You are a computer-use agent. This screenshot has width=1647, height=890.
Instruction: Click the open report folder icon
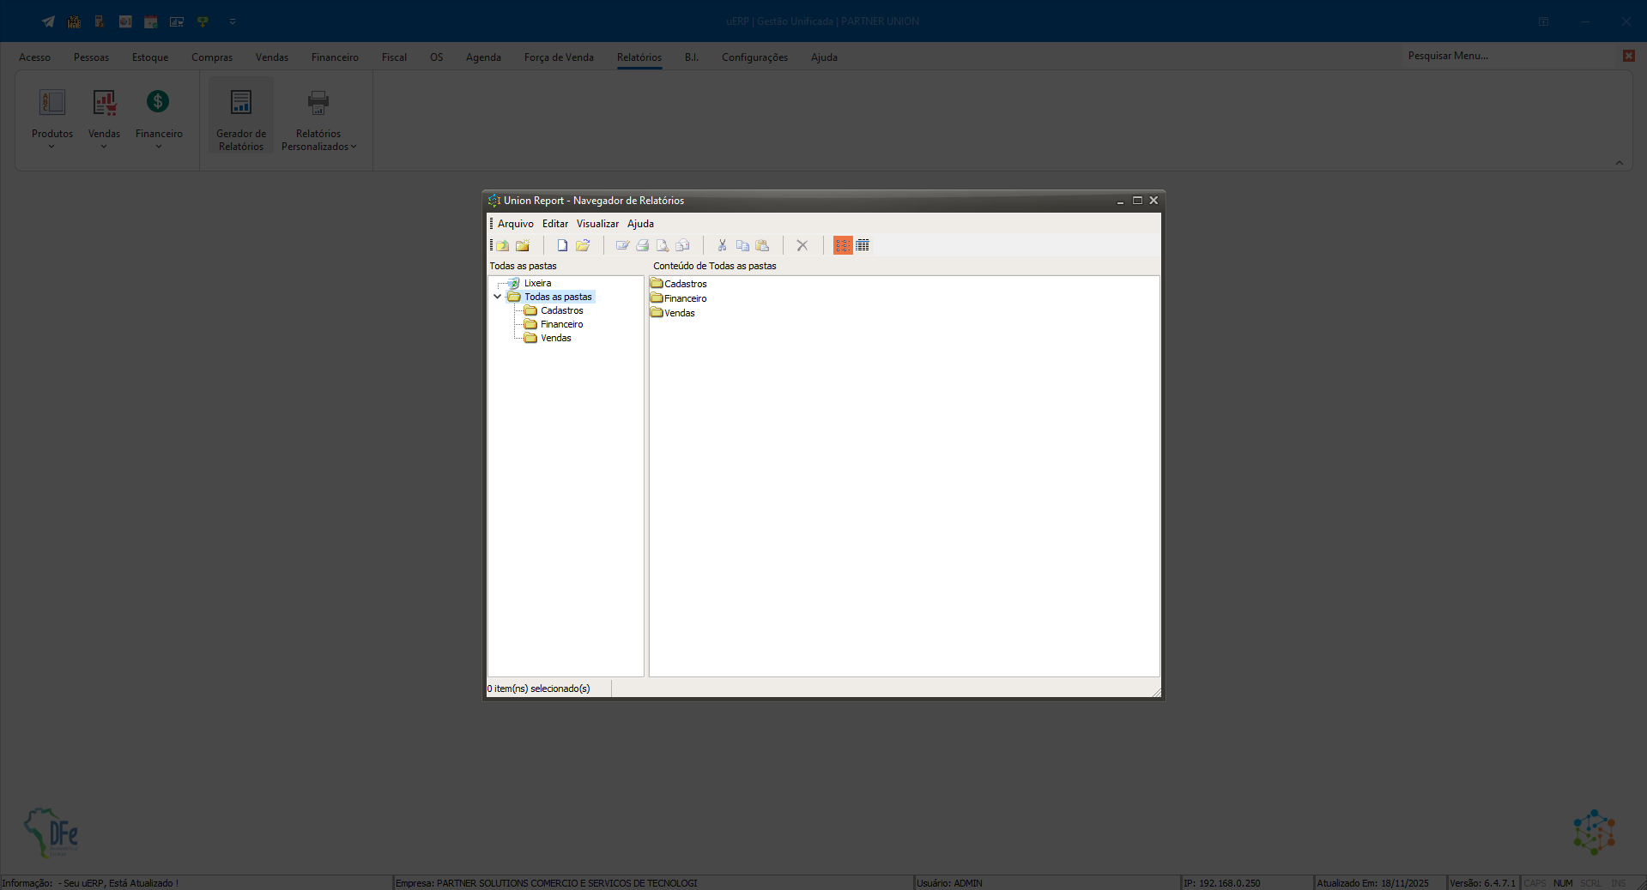[583, 246]
